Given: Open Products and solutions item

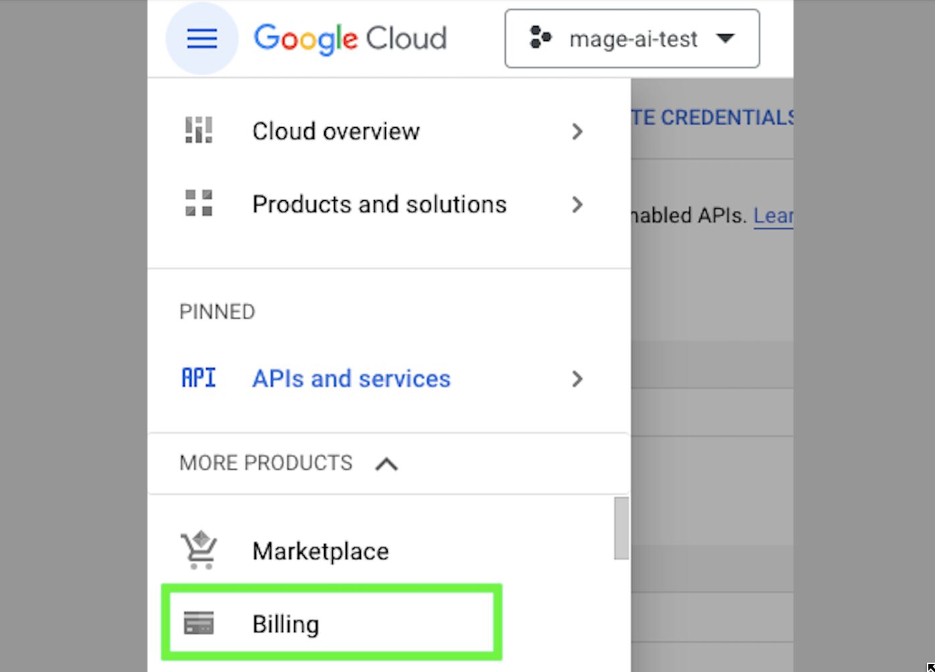Looking at the screenshot, I should (389, 204).
